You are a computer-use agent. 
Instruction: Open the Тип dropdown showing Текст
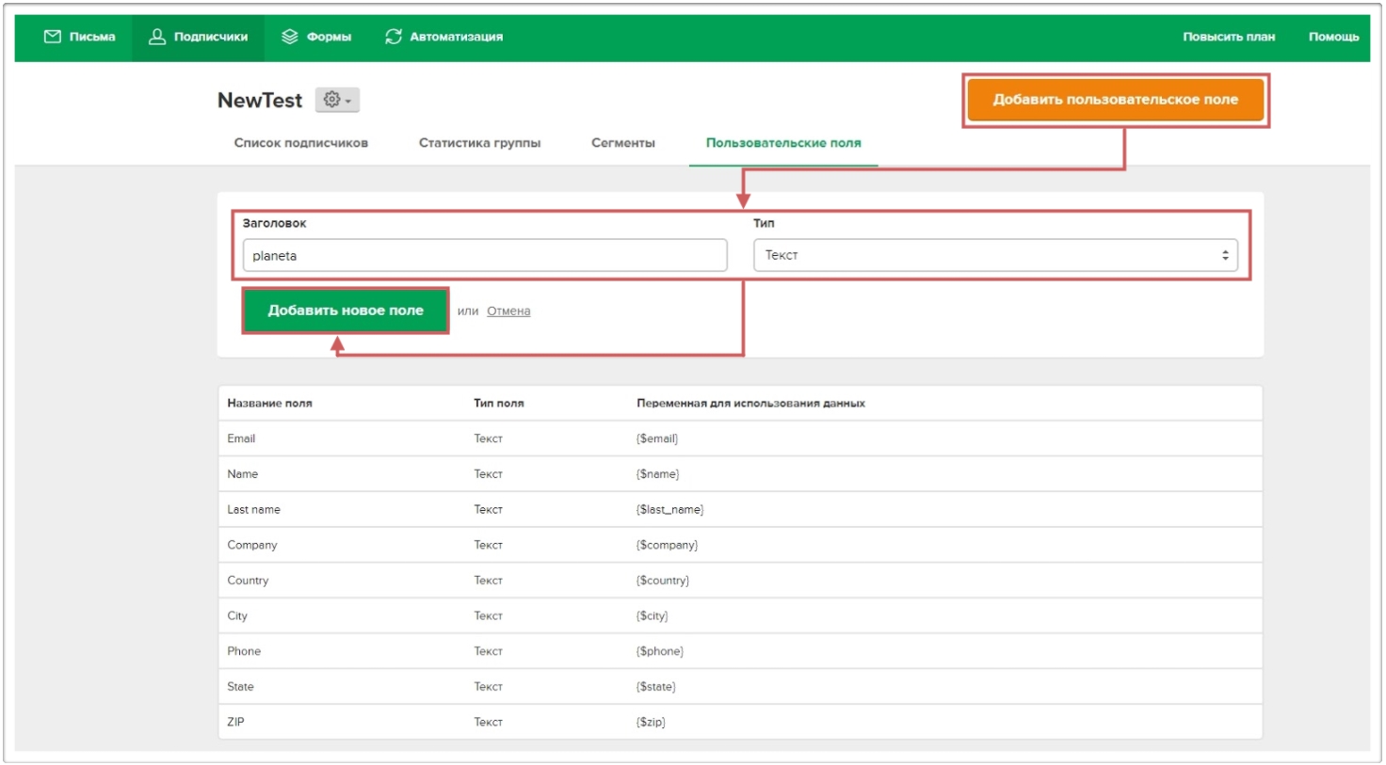tap(995, 255)
